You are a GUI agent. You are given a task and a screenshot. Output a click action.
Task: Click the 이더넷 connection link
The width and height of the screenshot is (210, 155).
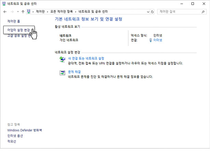[158, 40]
